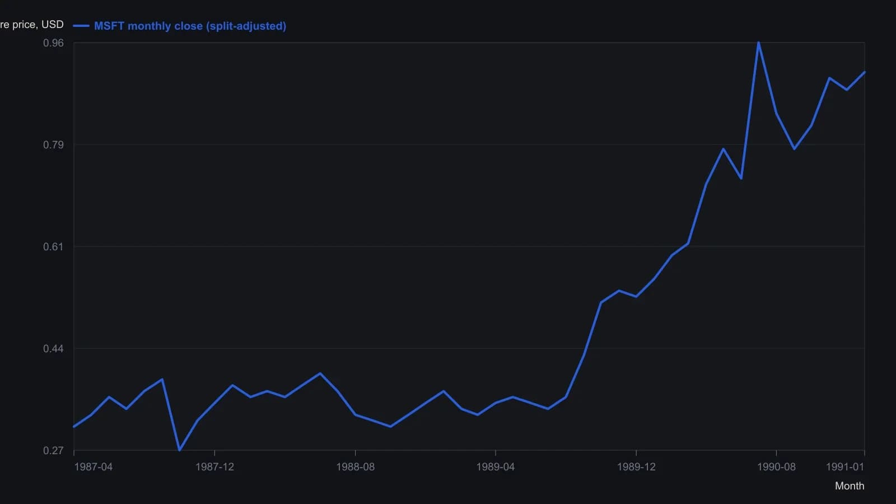Viewport: 896px width, 504px height.
Task: Click the share price USD axis title
Action: point(32,25)
